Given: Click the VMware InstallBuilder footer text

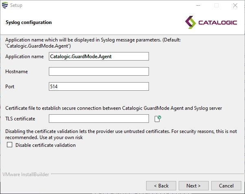Looking at the screenshot, I should pyautogui.click(x=26, y=174).
